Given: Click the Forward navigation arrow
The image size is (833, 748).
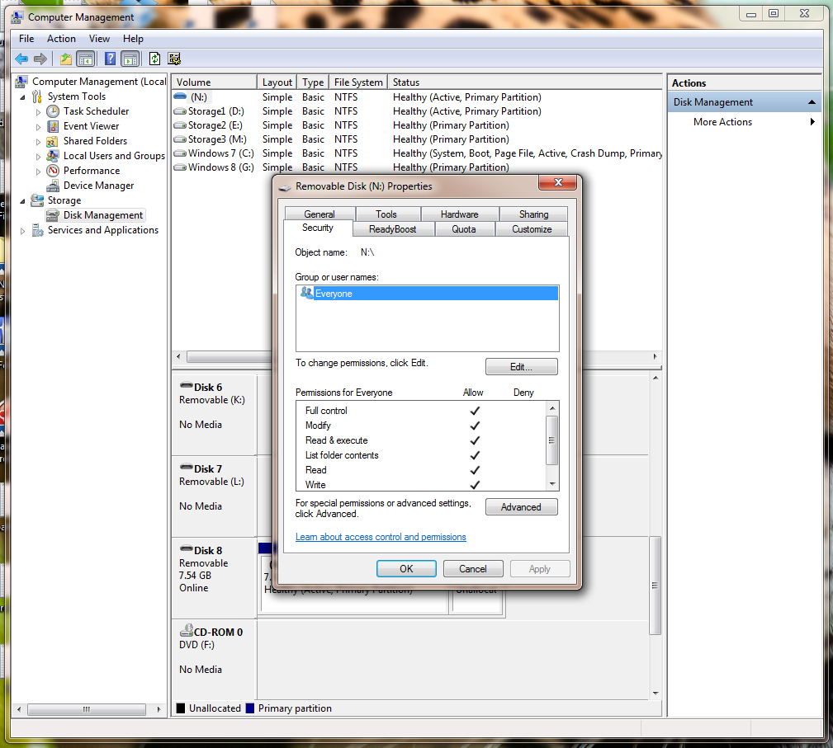Looking at the screenshot, I should tap(40, 59).
